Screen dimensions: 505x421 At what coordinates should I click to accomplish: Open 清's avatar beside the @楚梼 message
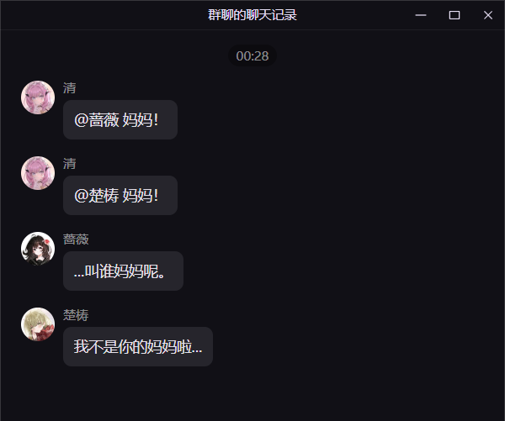(38, 173)
